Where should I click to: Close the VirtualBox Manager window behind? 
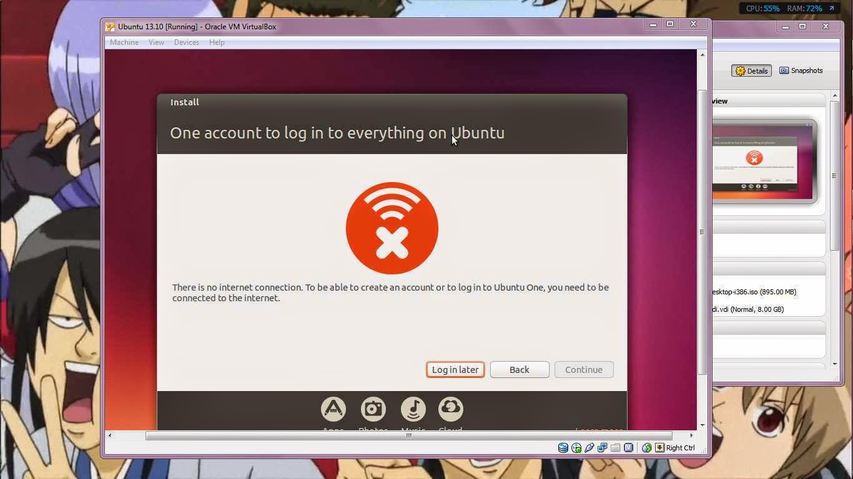[x=826, y=26]
